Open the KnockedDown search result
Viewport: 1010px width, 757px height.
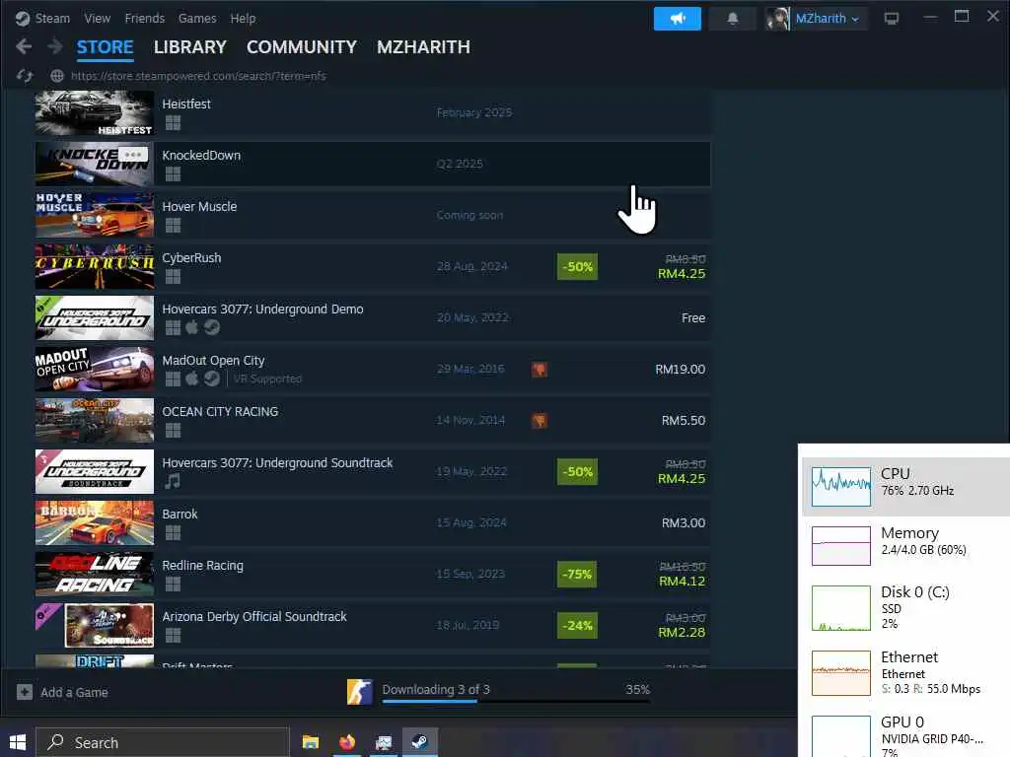(x=373, y=165)
